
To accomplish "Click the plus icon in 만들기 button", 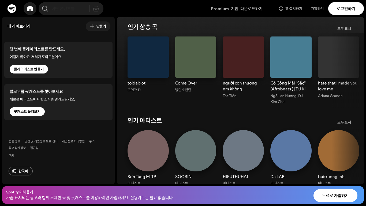I will click(x=92, y=26).
